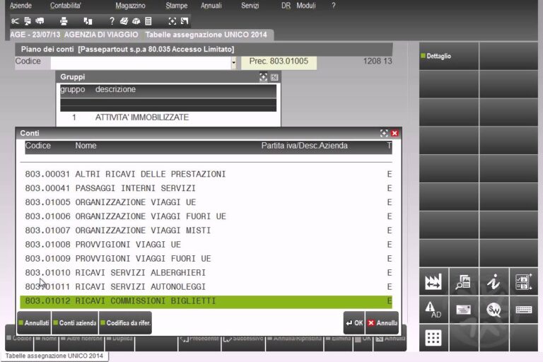This screenshot has width=543, height=362.
Task: Open the calculator icon in toolbar
Action: (148, 21)
